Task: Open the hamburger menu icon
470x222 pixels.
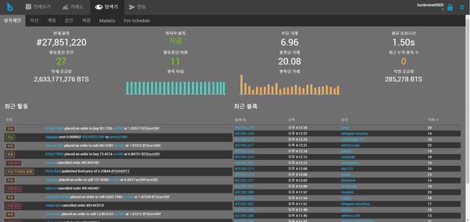Action: click(x=462, y=7)
